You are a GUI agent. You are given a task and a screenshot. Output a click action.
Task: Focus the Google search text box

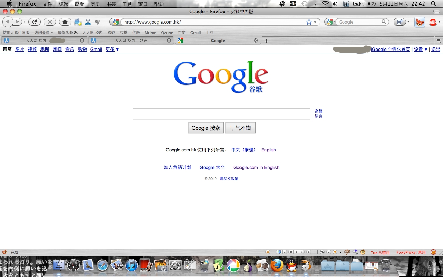point(221,114)
